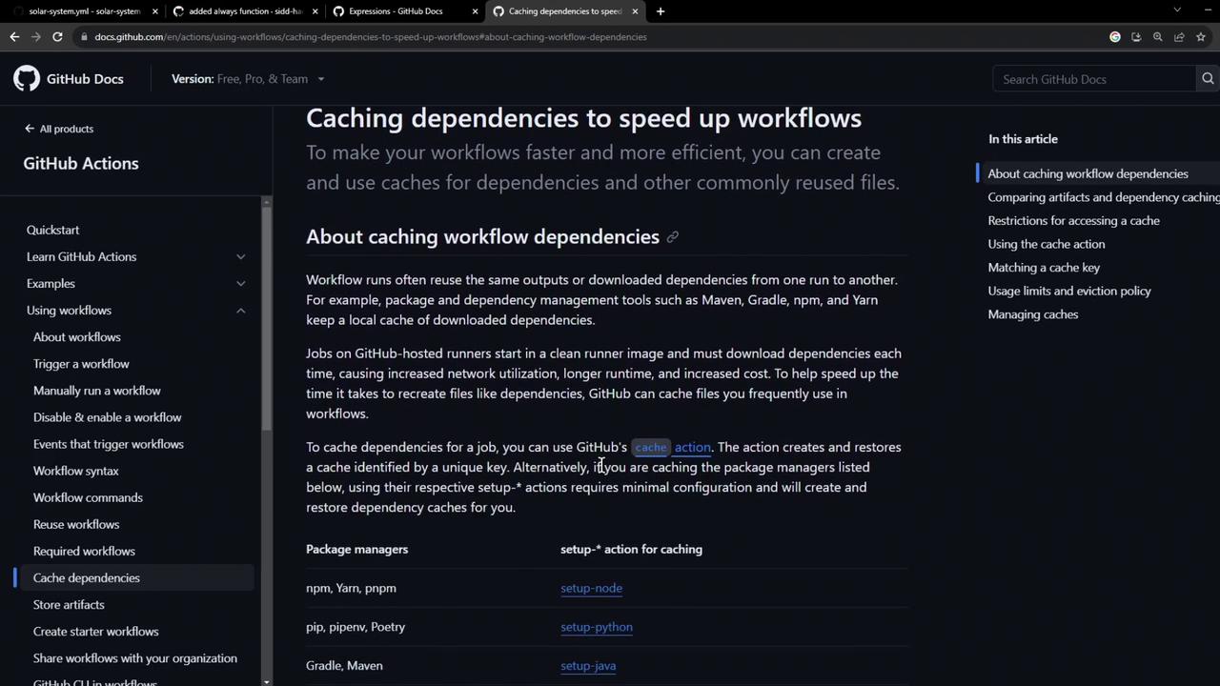Click the Google icon in address bar
The width and height of the screenshot is (1220, 686).
coord(1115,36)
